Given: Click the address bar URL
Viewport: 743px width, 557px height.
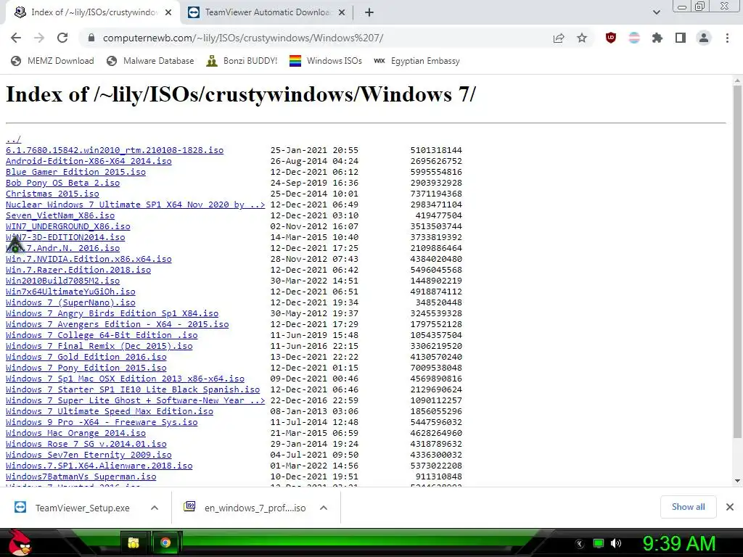Looking at the screenshot, I should click(x=242, y=38).
